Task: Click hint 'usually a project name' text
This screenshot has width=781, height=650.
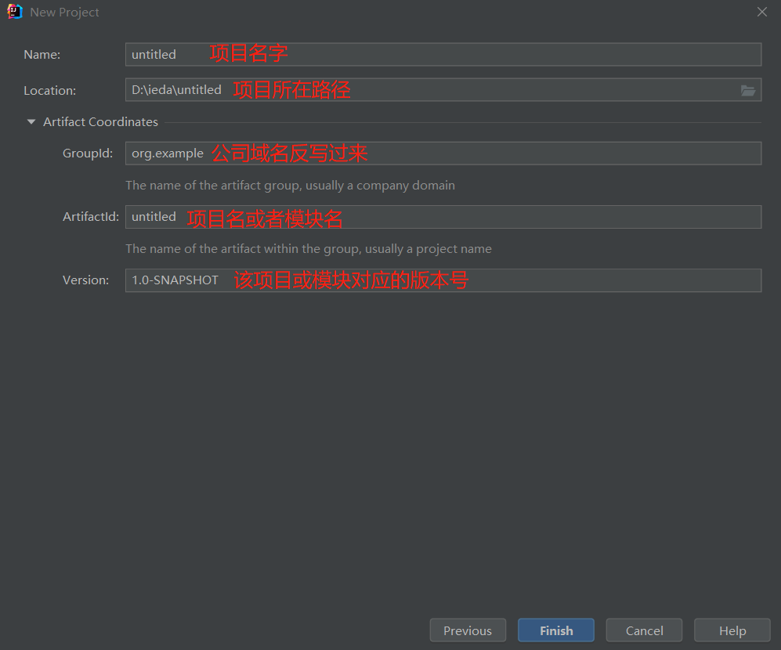Action: point(428,248)
